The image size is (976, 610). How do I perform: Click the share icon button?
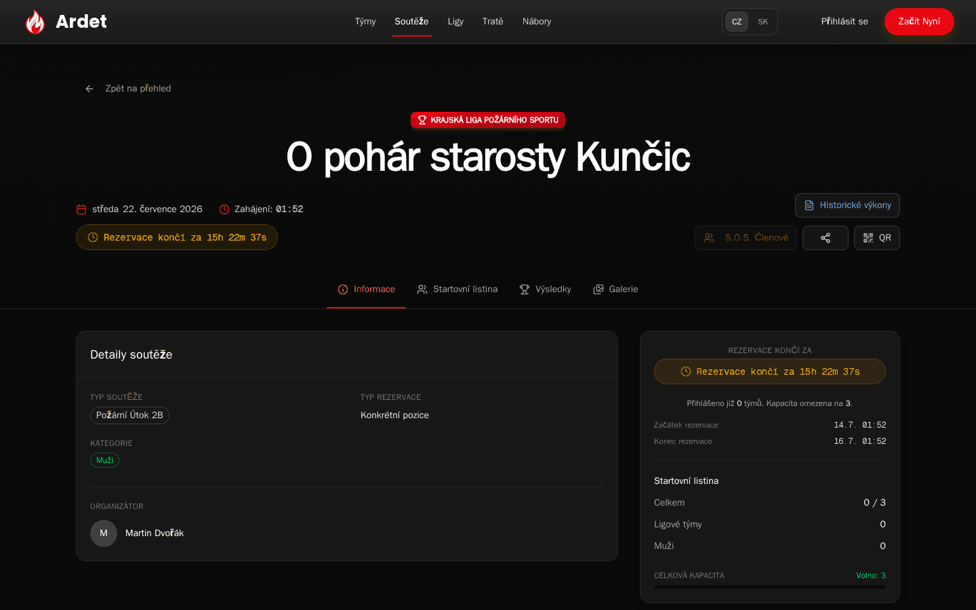pyautogui.click(x=826, y=238)
